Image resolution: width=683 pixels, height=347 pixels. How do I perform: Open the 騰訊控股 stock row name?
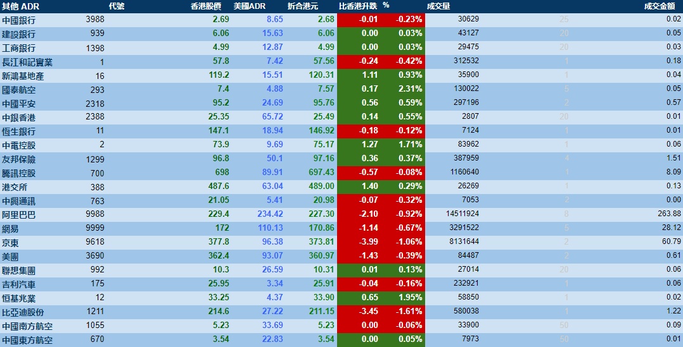coord(19,173)
